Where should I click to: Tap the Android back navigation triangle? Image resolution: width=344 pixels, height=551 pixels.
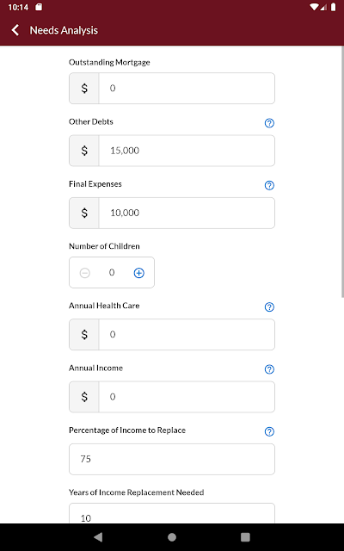pyautogui.click(x=98, y=537)
